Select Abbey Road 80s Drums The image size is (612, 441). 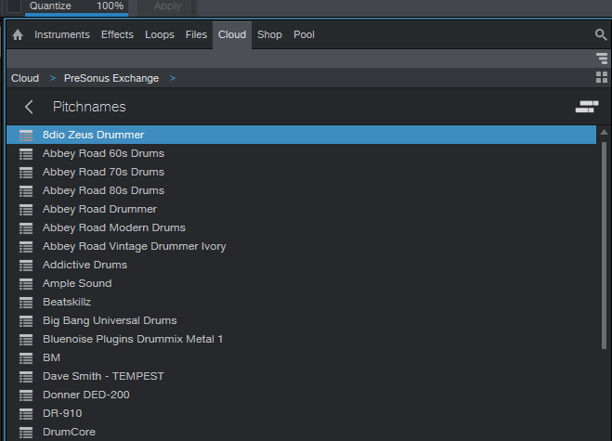[x=301, y=191]
